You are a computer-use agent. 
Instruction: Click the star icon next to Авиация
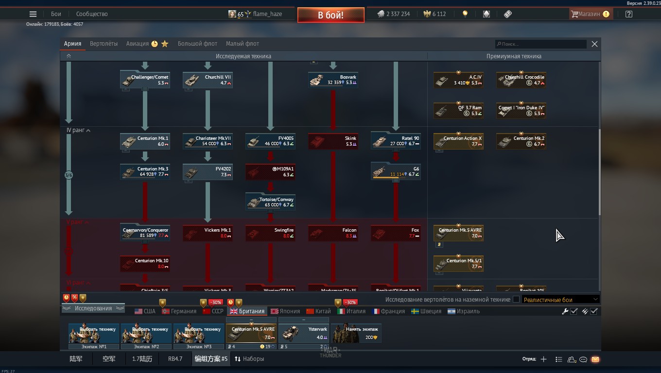tap(165, 44)
